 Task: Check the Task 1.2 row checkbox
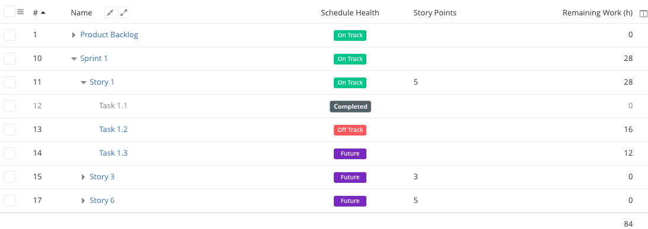pos(9,130)
